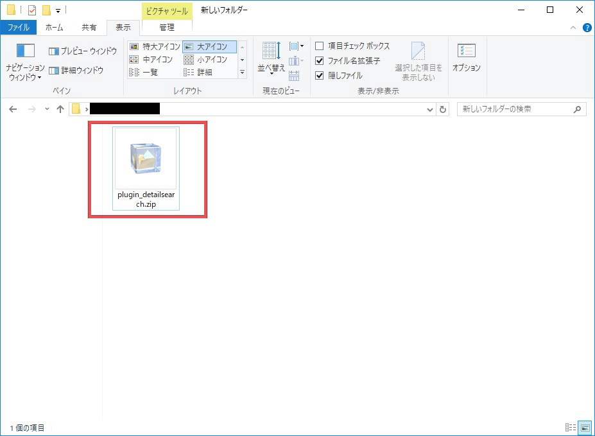
Task: Expand the address bar history dropdown
Action: (x=430, y=110)
